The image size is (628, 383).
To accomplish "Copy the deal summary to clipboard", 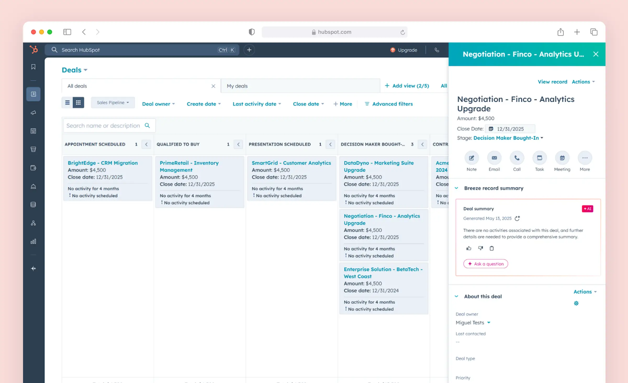I will (492, 248).
